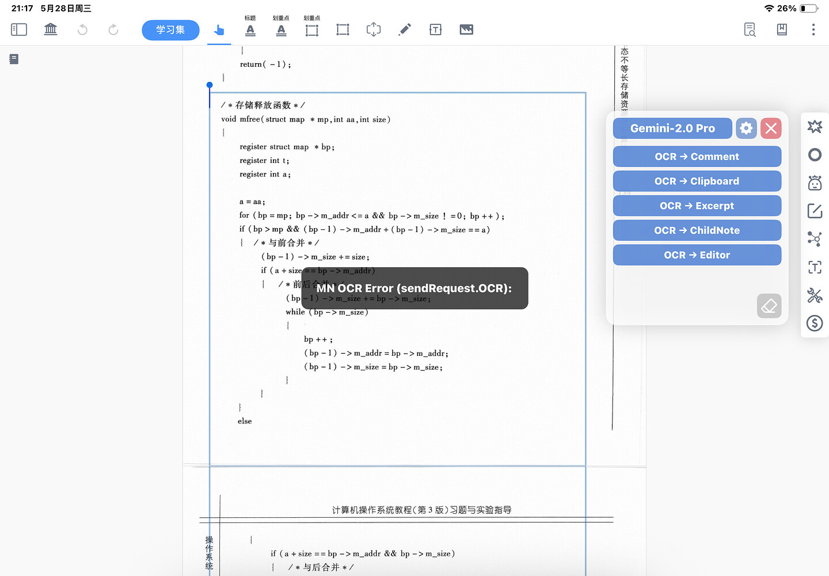Open the mind map nodes icon
This screenshot has height=576, width=829.
[x=815, y=239]
